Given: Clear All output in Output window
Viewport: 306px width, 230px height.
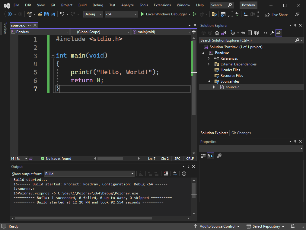Looking at the screenshot, I should tap(166, 174).
